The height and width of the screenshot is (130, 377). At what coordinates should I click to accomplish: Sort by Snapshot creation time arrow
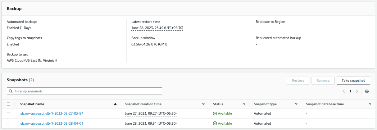coord(203,104)
